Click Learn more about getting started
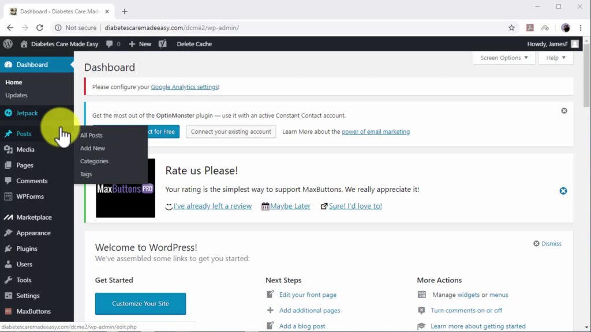This screenshot has height=332, width=591. point(478,326)
